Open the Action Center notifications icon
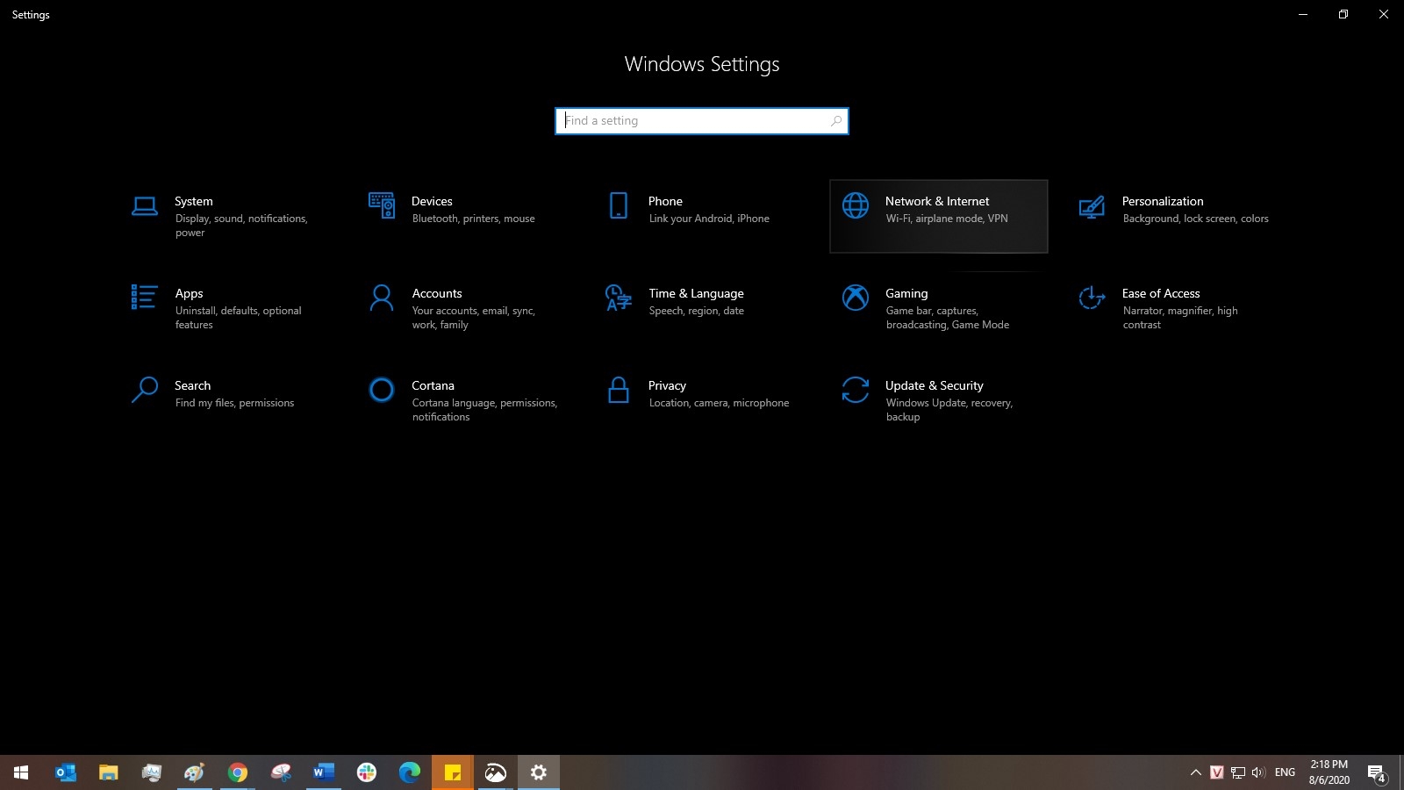The width and height of the screenshot is (1404, 790). 1376,772
